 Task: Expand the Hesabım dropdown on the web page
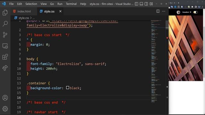coord(186,12)
